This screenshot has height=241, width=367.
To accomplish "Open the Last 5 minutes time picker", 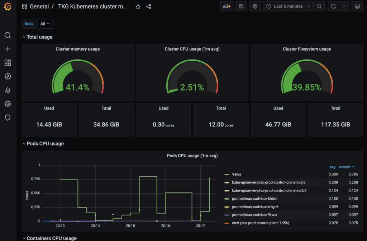I will point(288,6).
